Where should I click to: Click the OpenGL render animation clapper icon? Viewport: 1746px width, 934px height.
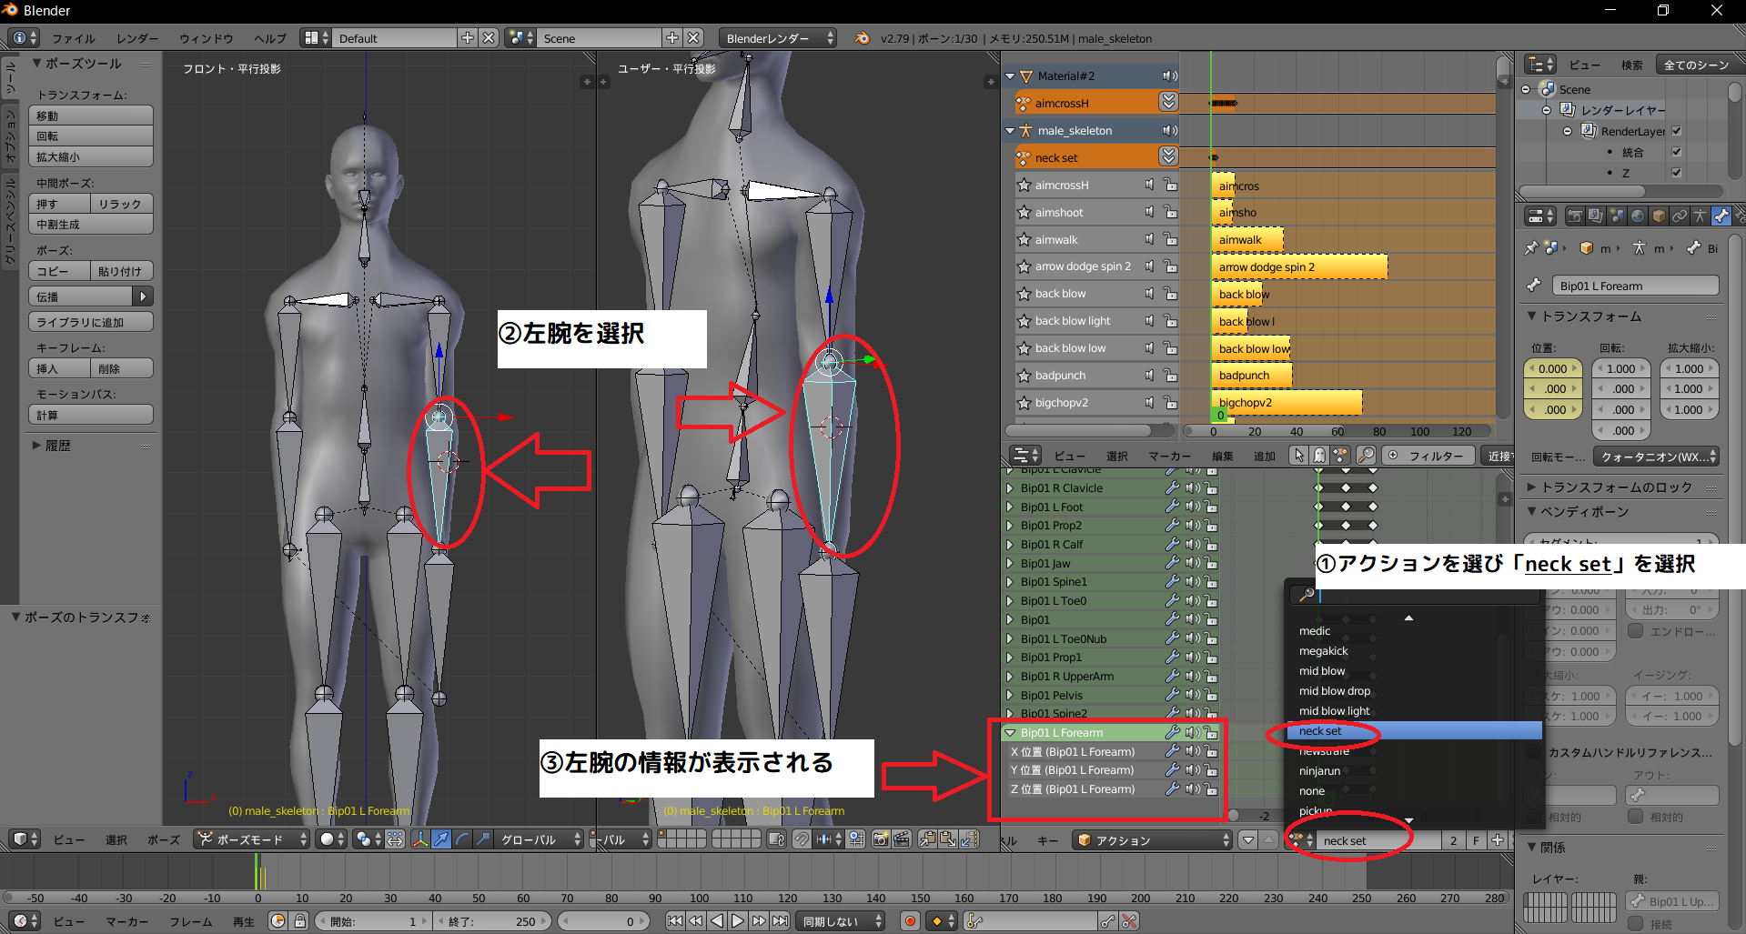(x=902, y=839)
